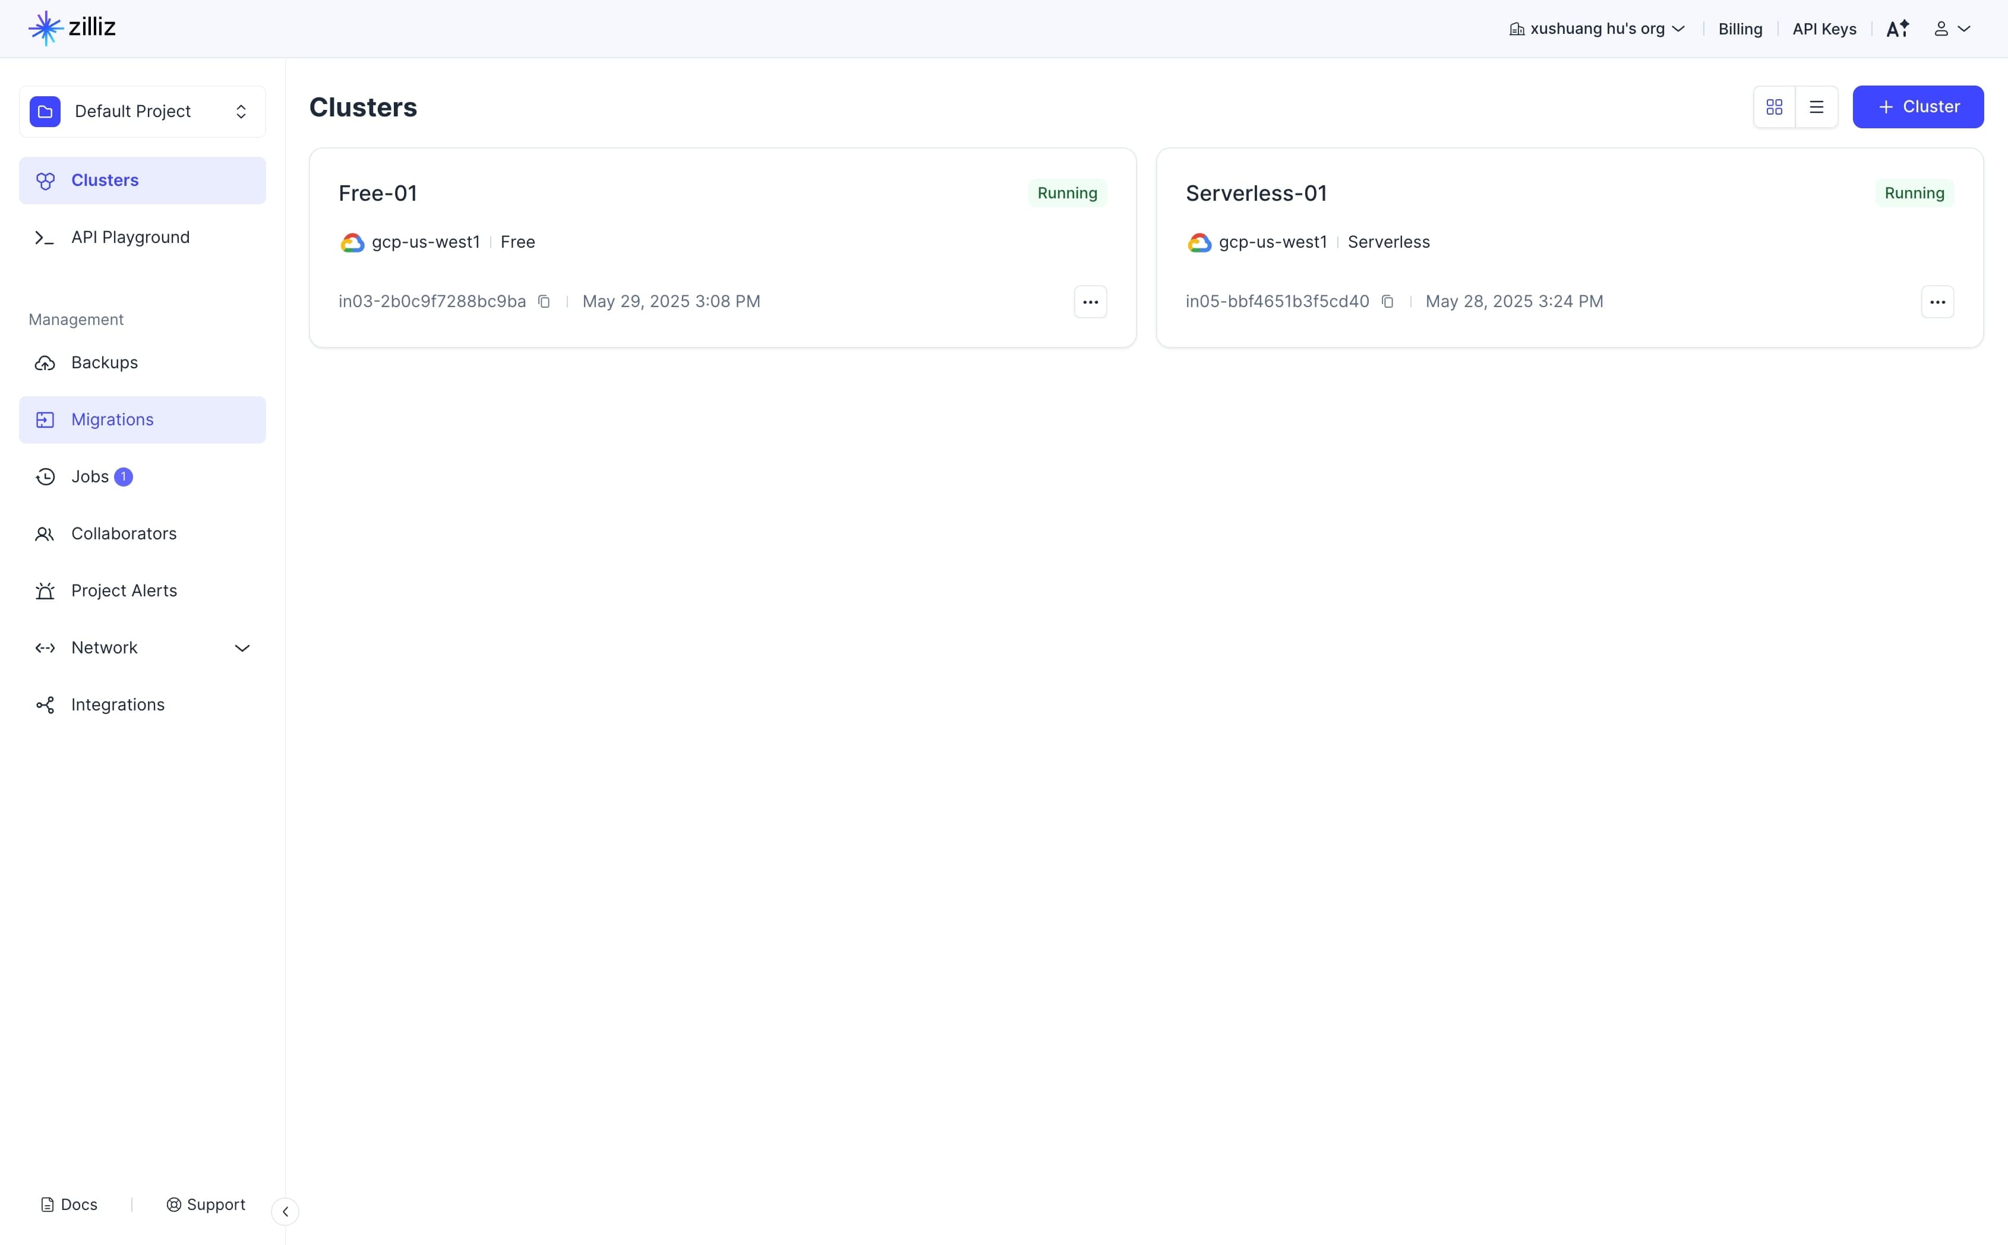Switch to list view
This screenshot has height=1245, width=2008.
point(1816,107)
